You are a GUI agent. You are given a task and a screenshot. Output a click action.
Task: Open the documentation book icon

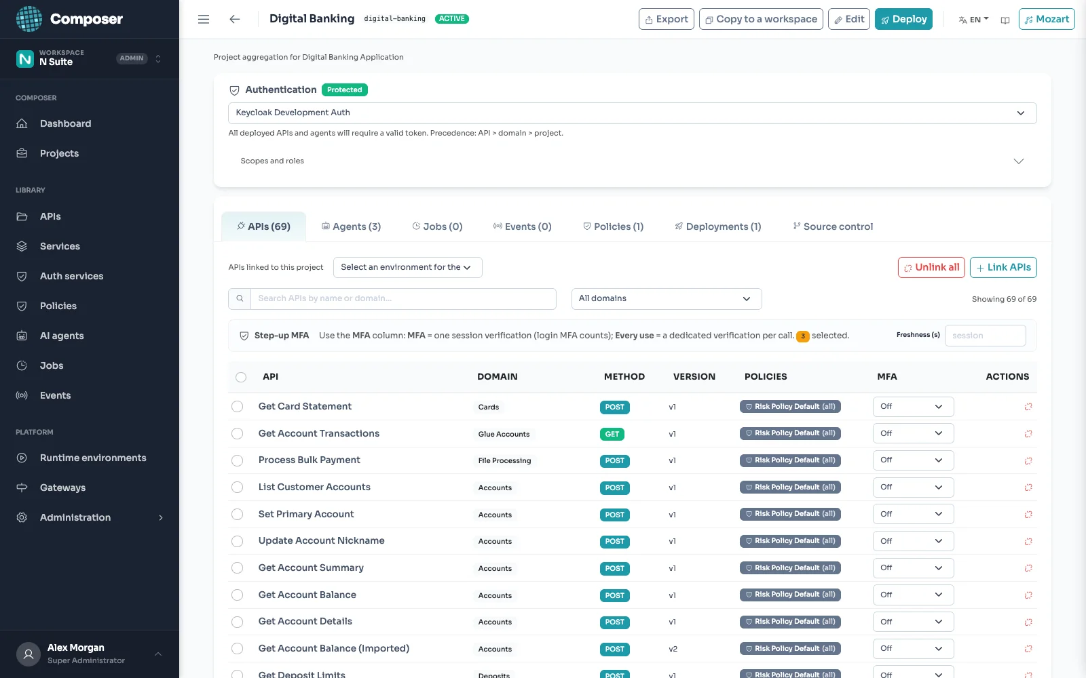[x=1005, y=20]
